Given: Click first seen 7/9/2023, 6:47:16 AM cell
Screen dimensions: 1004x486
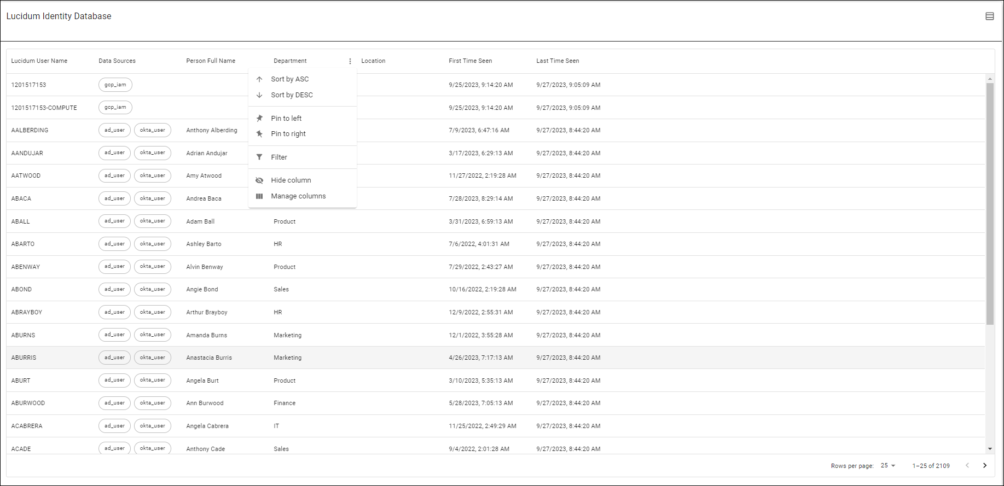Looking at the screenshot, I should point(479,131).
